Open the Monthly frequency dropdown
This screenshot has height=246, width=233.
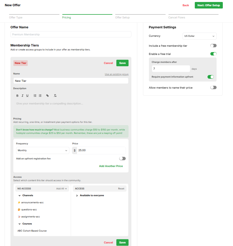click(x=43, y=150)
